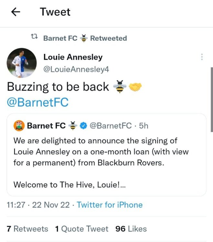Viewport: 213px width, 242px height.
Task: Click the quoted tweet's @BarnetFC handle
Action: (110, 126)
